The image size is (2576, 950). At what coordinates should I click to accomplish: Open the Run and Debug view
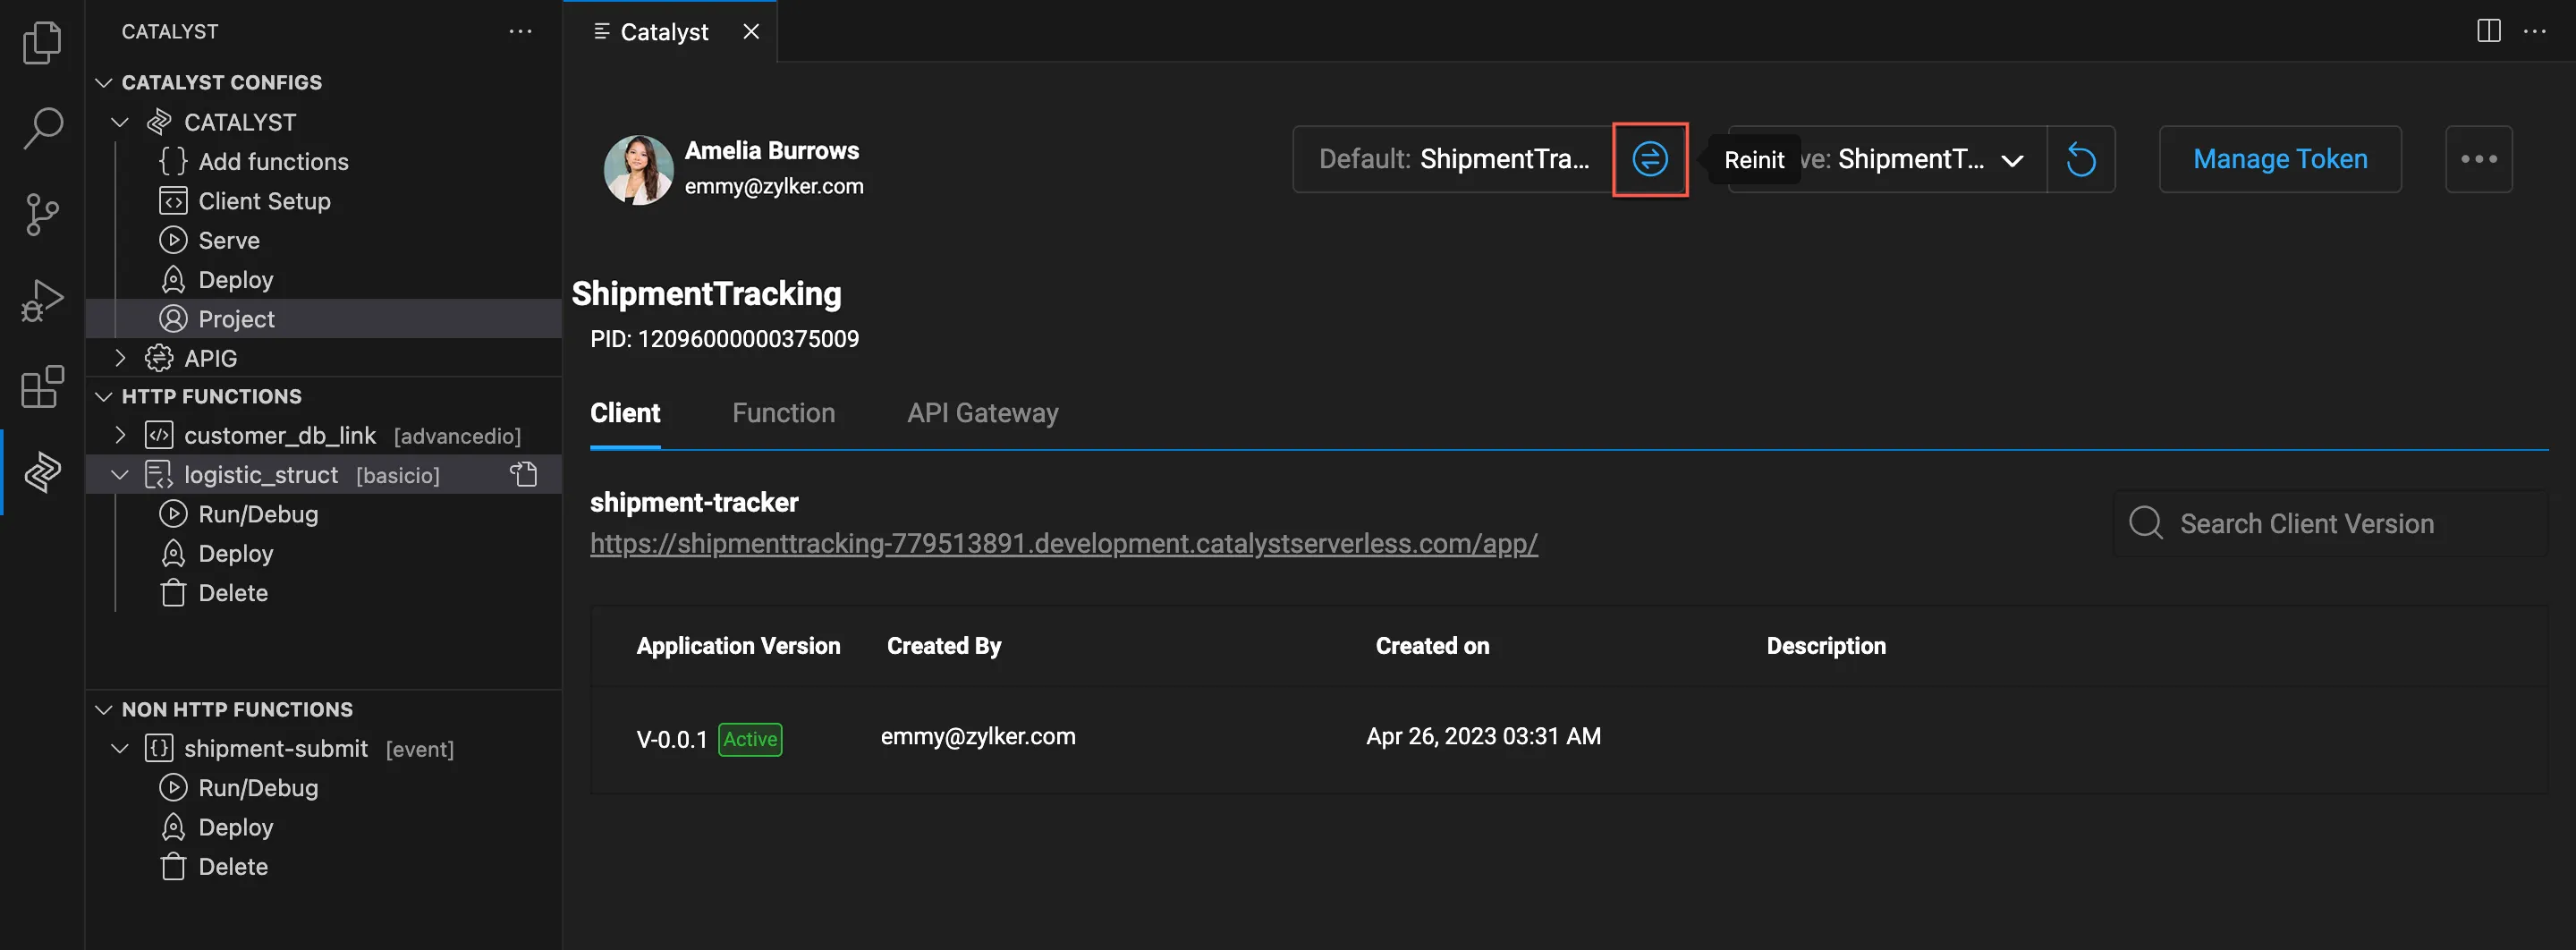[x=42, y=300]
